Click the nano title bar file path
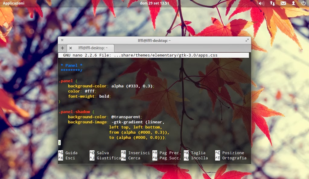 166,55
